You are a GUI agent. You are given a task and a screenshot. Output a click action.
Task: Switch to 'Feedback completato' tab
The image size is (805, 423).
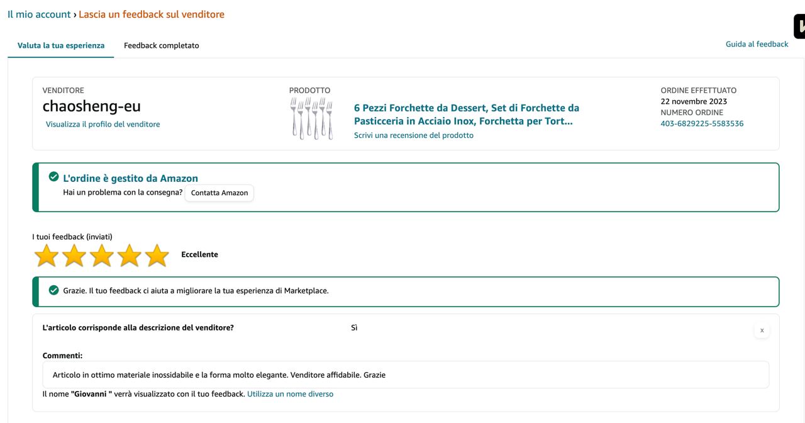[161, 45]
